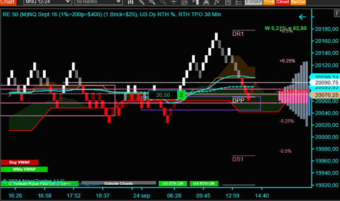Click the W 0,31% = 62,50 text
The height and width of the screenshot is (201, 340).
[286, 28]
